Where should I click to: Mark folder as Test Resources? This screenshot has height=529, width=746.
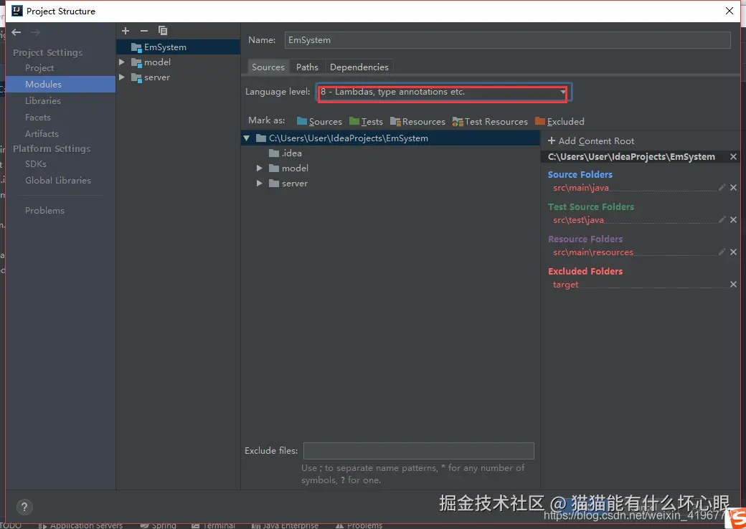(490, 122)
